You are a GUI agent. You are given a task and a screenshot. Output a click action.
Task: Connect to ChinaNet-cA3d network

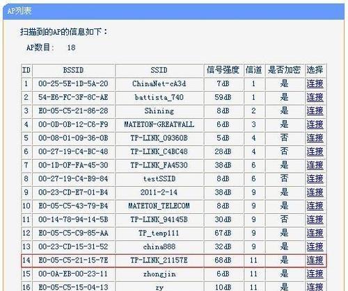(315, 83)
